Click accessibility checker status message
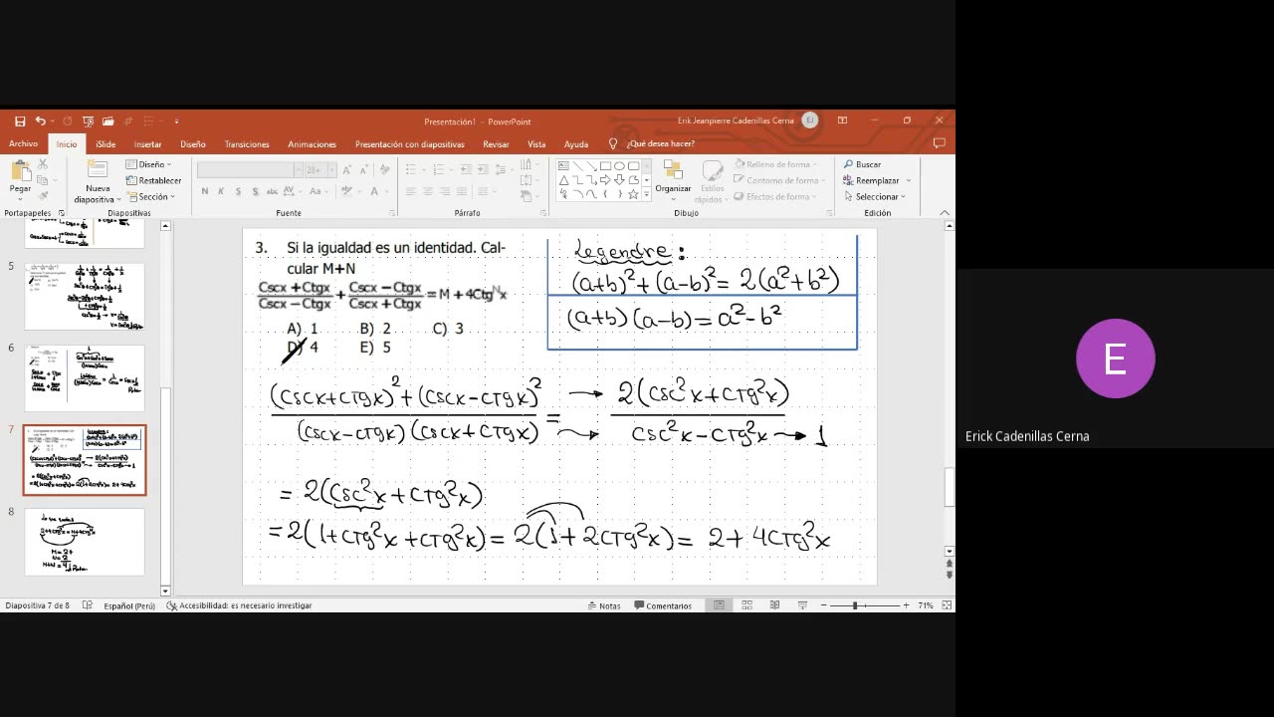The height and width of the screenshot is (717, 1274). tap(239, 605)
